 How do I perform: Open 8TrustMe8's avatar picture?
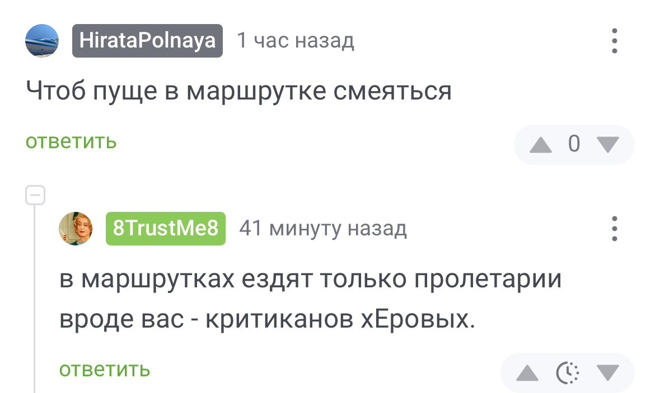coord(76,229)
